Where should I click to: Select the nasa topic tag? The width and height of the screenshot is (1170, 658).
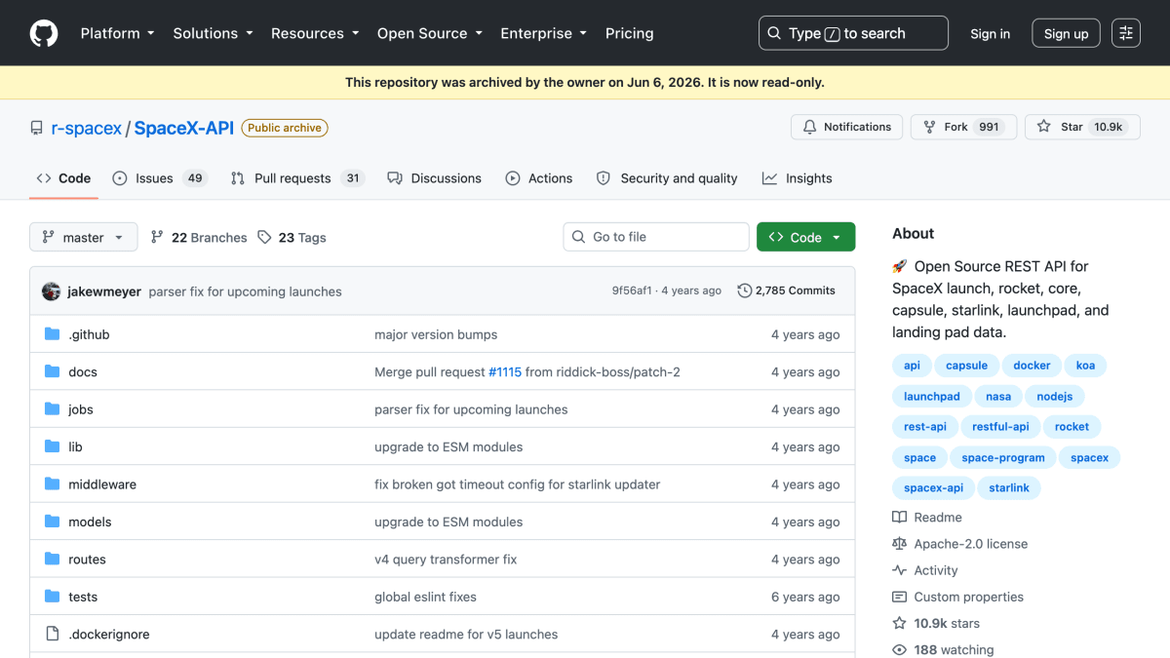[x=998, y=397]
